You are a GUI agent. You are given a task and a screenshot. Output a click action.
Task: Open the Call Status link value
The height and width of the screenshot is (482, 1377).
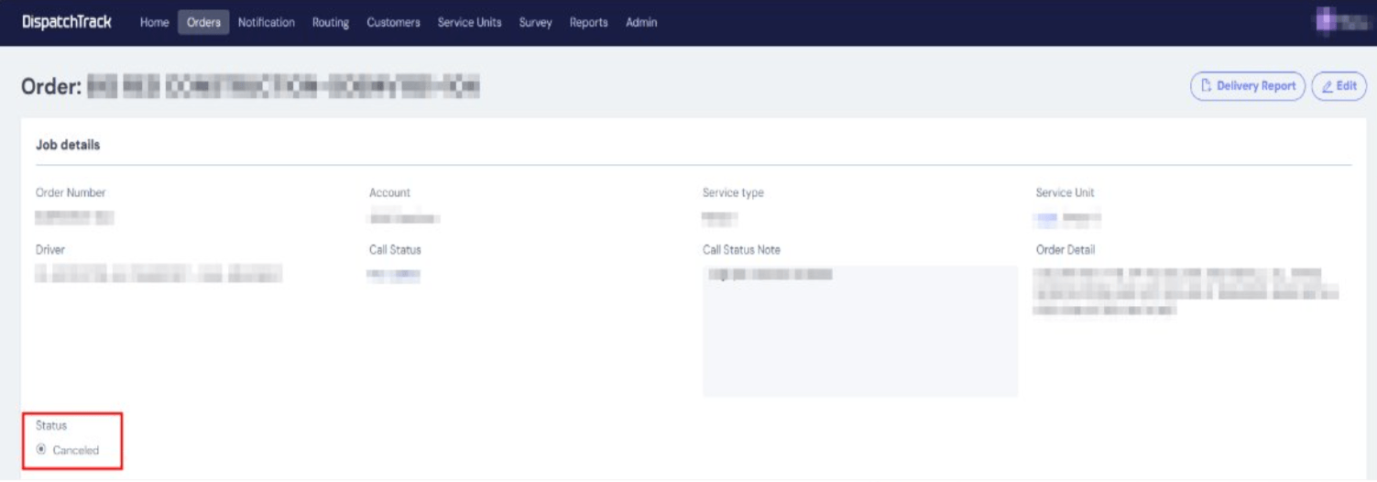click(x=393, y=275)
